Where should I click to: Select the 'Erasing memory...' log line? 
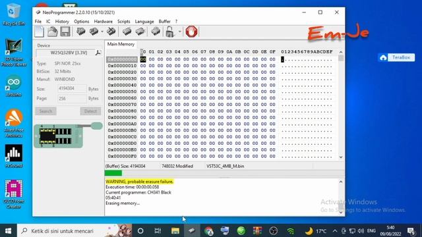[x=123, y=203]
